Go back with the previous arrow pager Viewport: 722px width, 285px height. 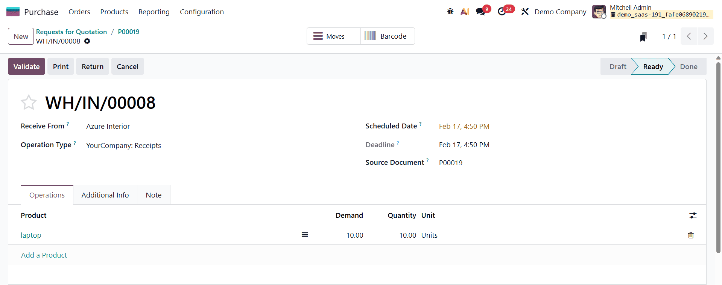click(689, 36)
